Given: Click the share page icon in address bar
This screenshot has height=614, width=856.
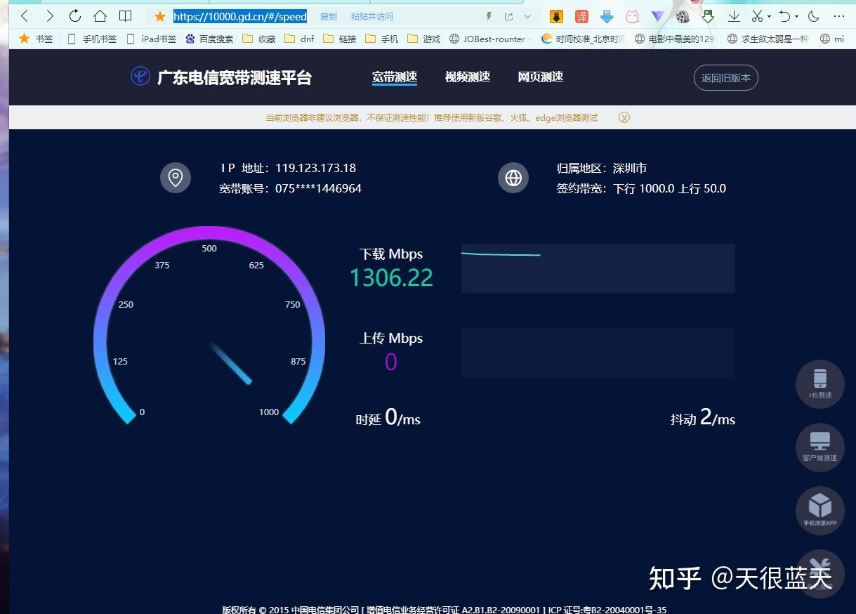Looking at the screenshot, I should pos(508,16).
